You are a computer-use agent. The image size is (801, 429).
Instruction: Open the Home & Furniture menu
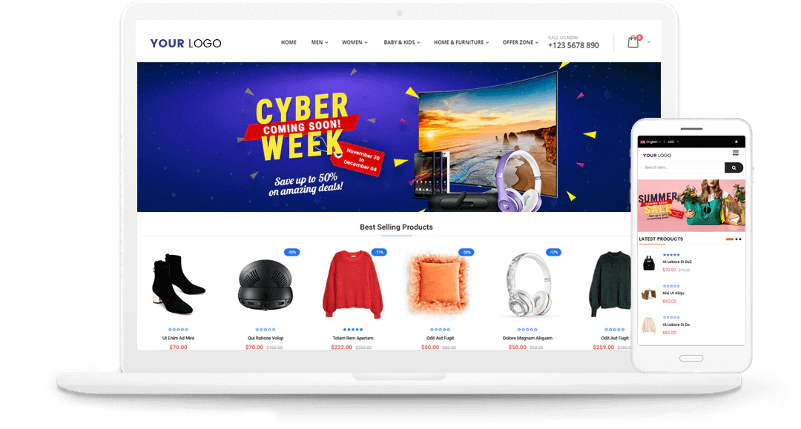pyautogui.click(x=461, y=42)
